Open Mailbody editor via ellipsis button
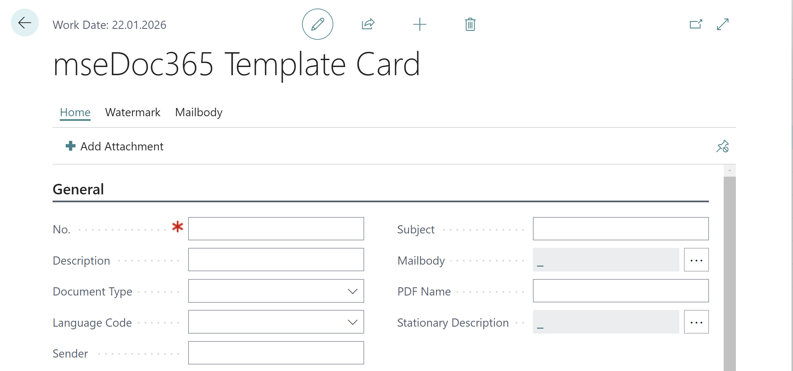This screenshot has width=793, height=371. click(x=696, y=260)
